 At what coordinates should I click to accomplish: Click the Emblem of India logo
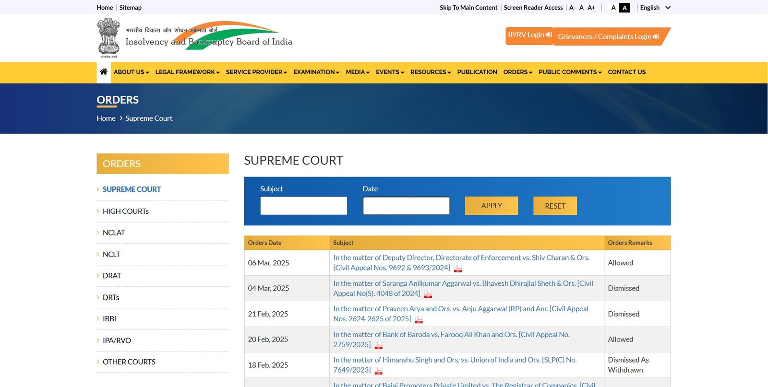tap(108, 38)
